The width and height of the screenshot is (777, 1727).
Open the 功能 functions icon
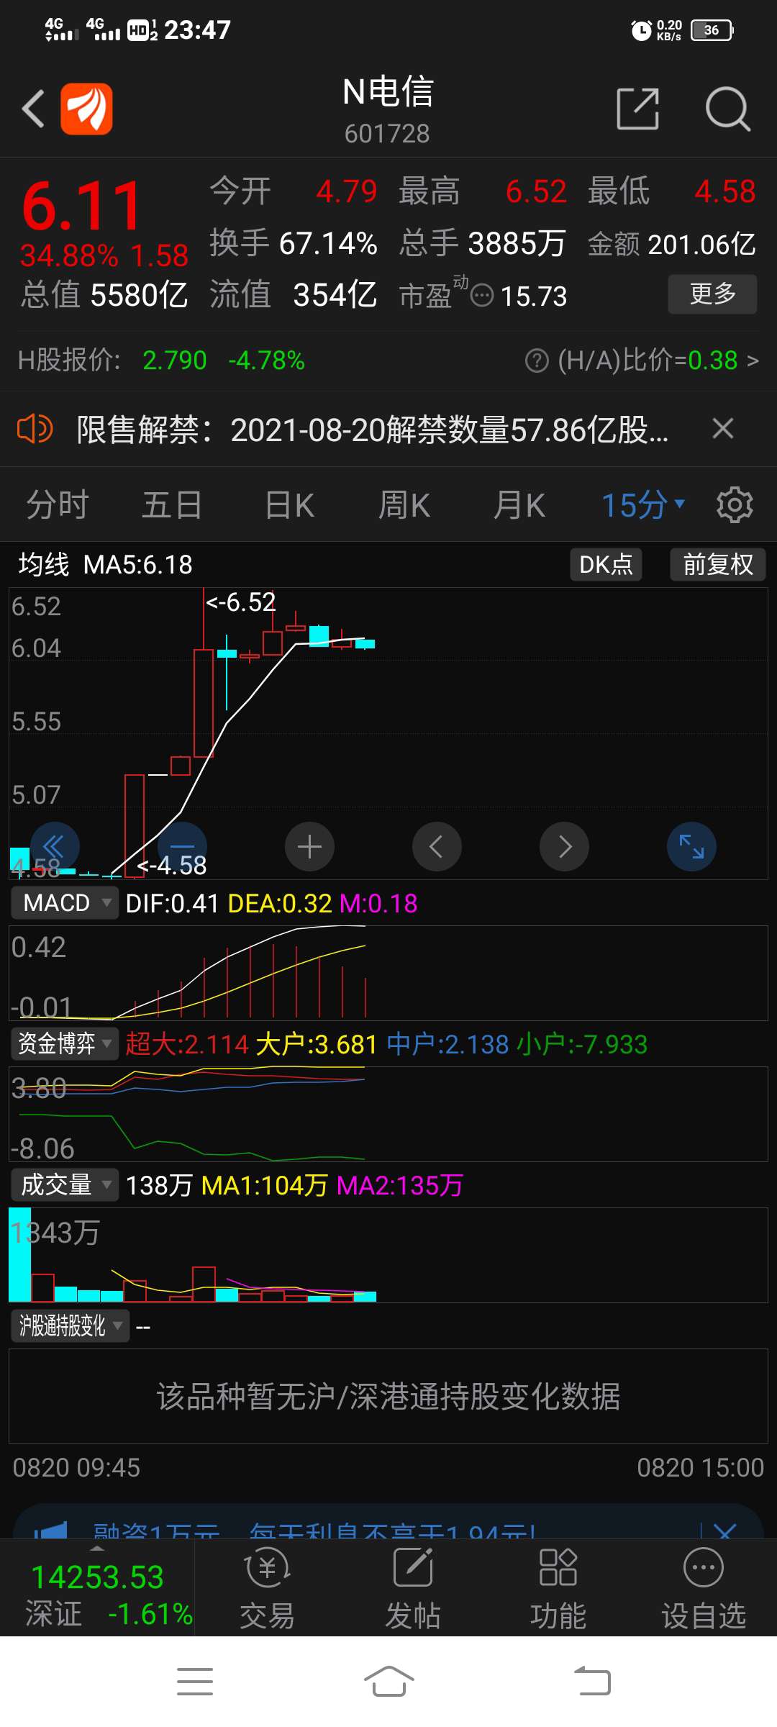point(558,1587)
